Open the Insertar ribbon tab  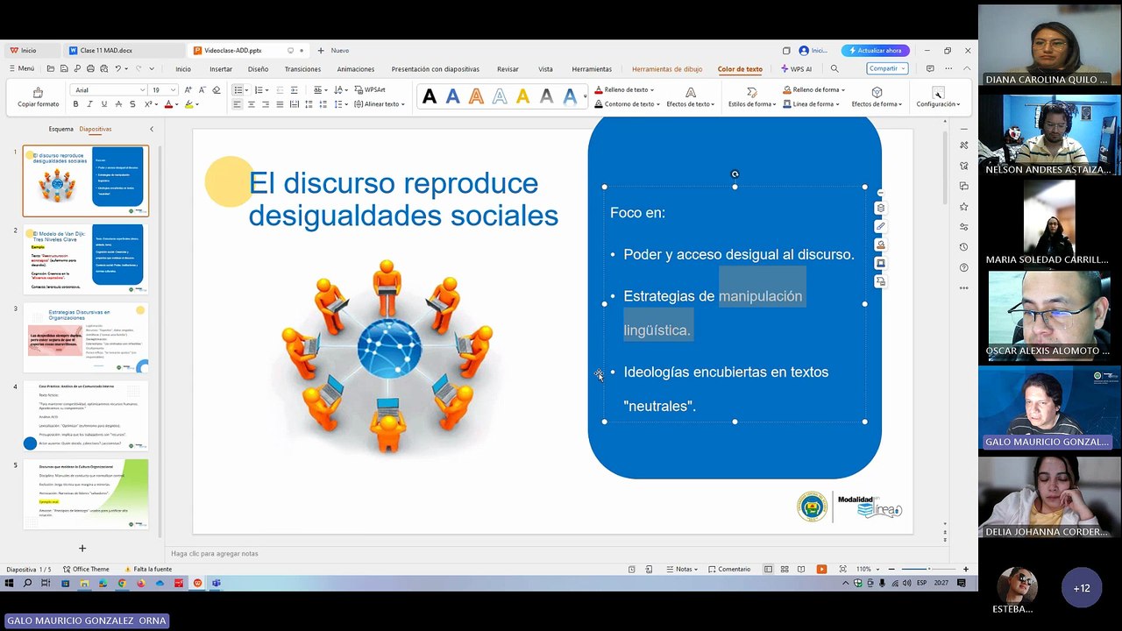(x=221, y=69)
